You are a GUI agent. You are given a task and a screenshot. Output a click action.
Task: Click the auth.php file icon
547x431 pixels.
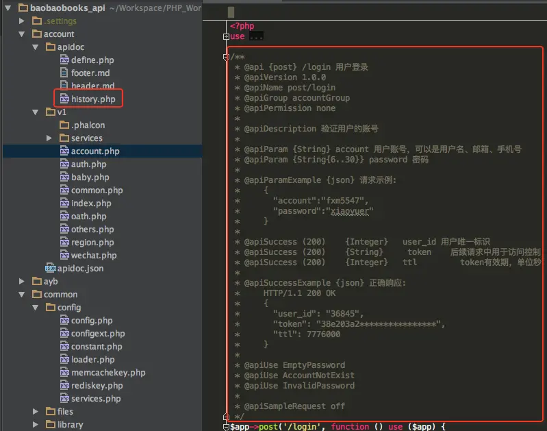point(64,164)
